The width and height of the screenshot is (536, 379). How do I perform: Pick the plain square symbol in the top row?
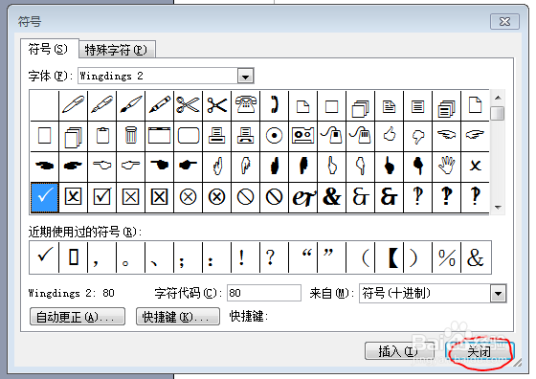point(331,105)
